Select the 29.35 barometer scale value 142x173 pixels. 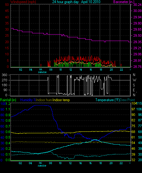coord(137,42)
